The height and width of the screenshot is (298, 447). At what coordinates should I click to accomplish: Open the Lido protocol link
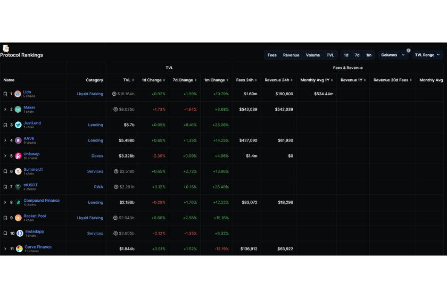pos(27,92)
